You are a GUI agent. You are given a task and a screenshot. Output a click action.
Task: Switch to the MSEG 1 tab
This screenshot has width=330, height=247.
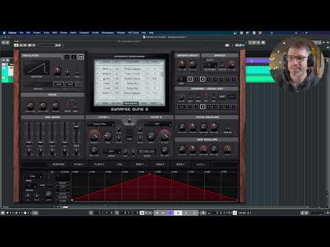pos(140,165)
